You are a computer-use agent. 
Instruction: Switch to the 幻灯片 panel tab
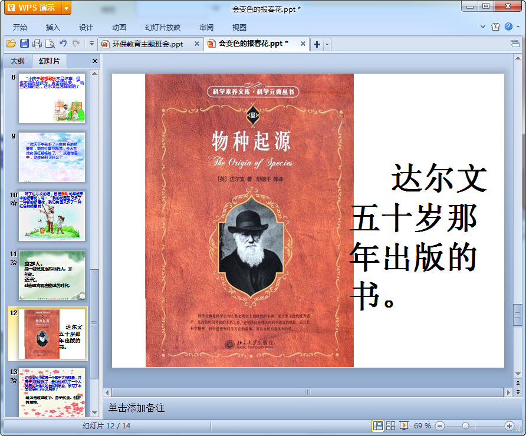pos(50,61)
